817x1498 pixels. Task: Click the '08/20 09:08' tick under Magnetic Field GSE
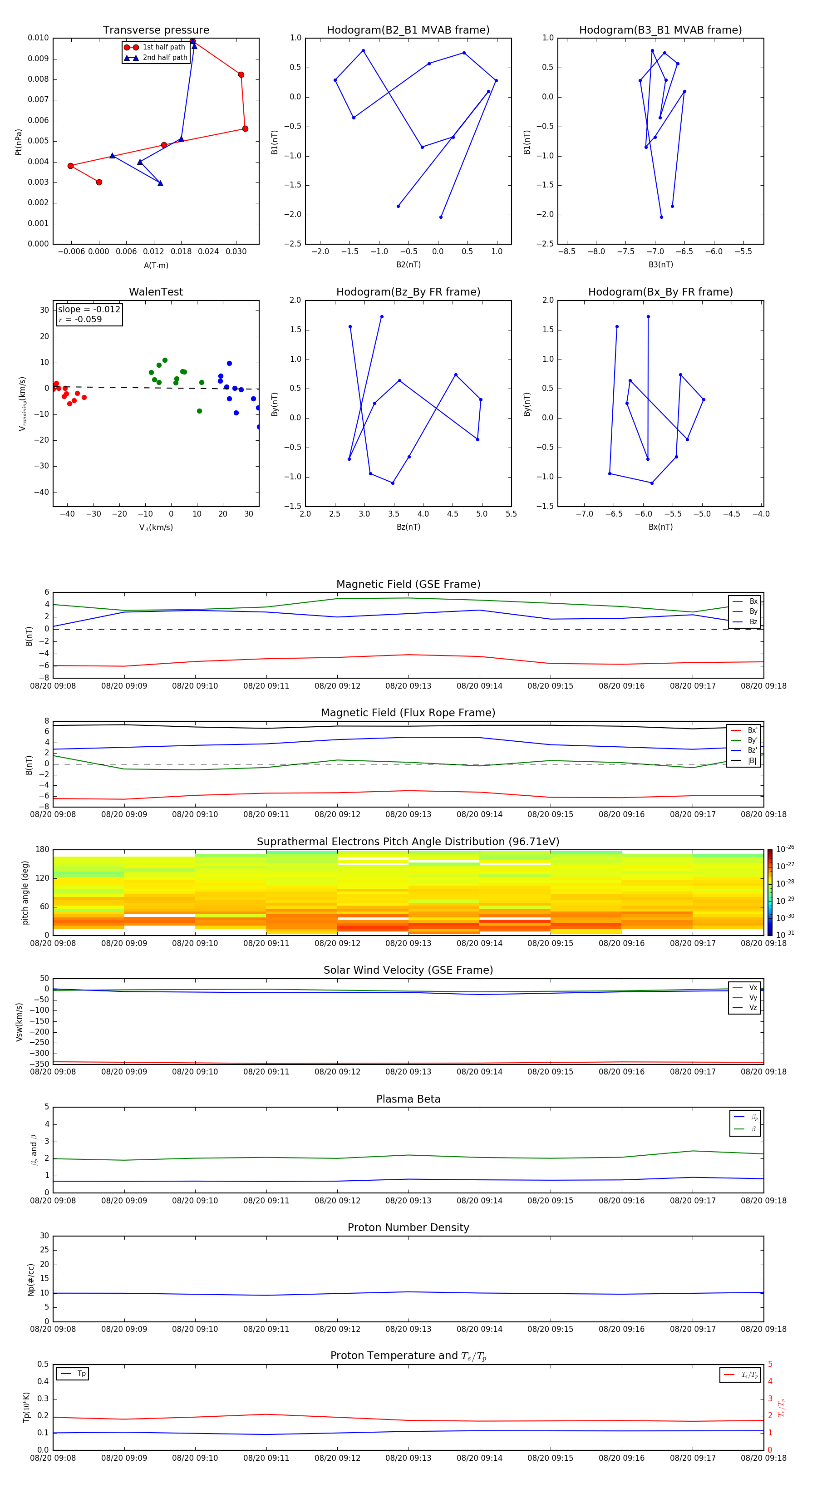53,686
